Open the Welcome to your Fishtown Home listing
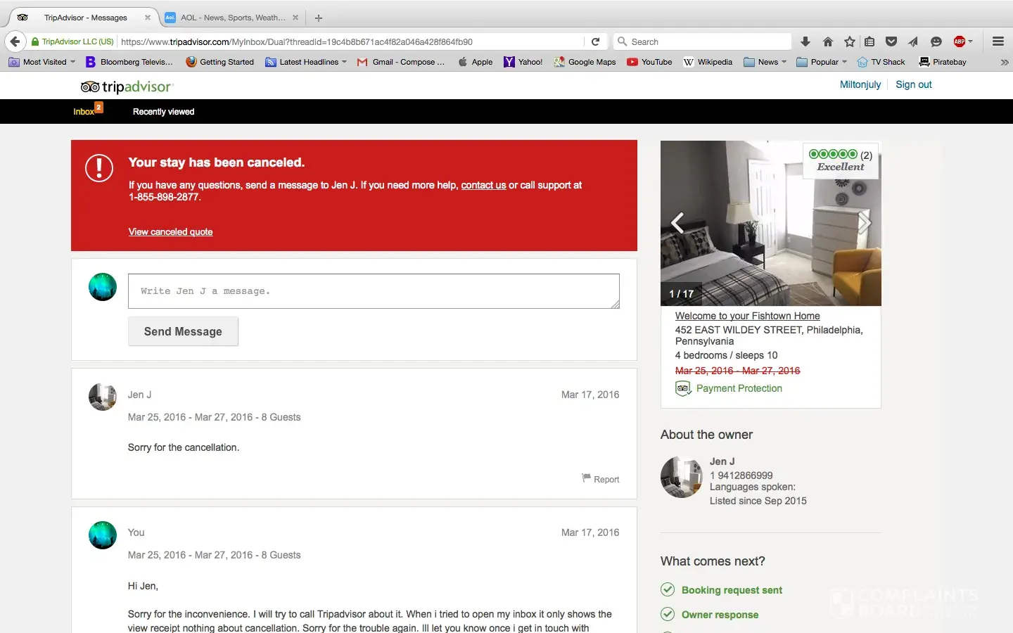Image resolution: width=1013 pixels, height=633 pixels. [748, 316]
